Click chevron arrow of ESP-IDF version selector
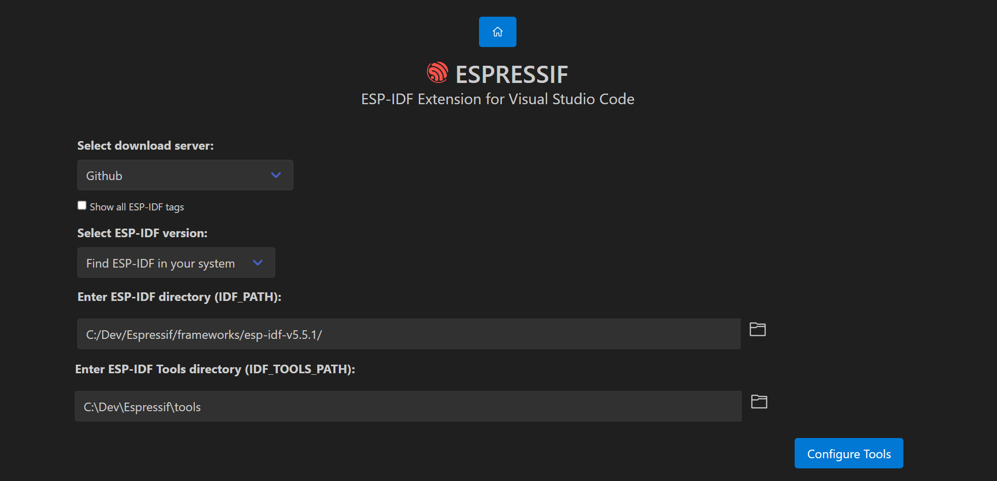Image resolution: width=997 pixels, height=481 pixels. (257, 263)
